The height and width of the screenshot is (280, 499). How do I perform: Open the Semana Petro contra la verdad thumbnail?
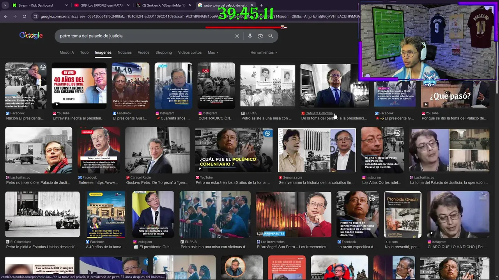99,150
